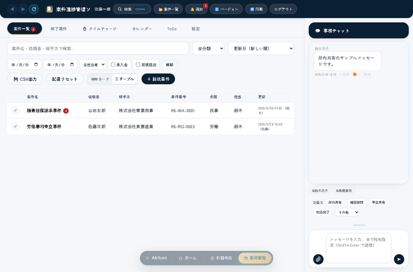Click the notebook app logo icon
The image size is (413, 272).
(x=49, y=9)
